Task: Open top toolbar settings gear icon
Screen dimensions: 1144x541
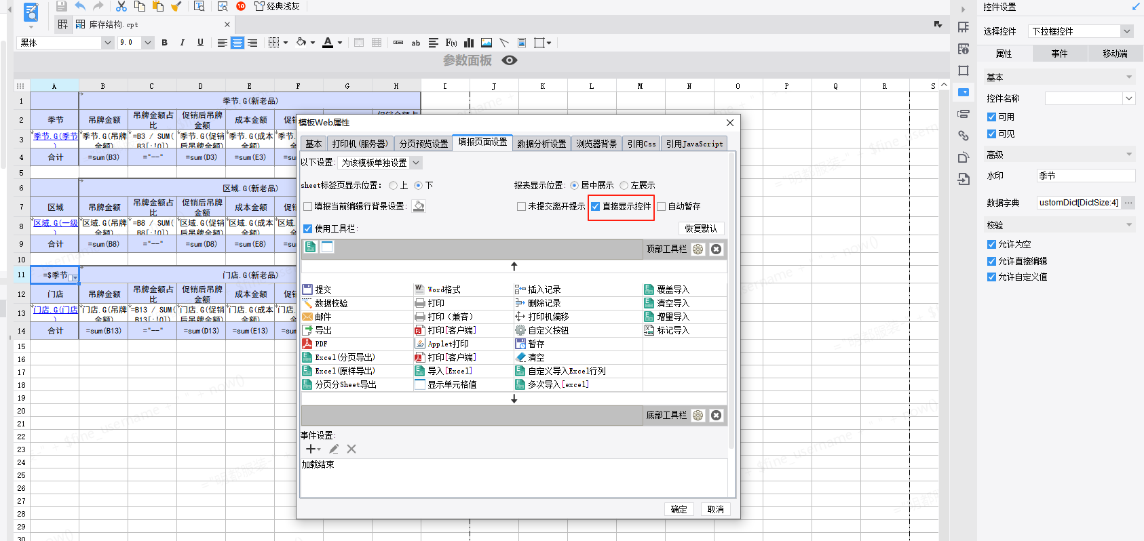Action: pyautogui.click(x=698, y=249)
